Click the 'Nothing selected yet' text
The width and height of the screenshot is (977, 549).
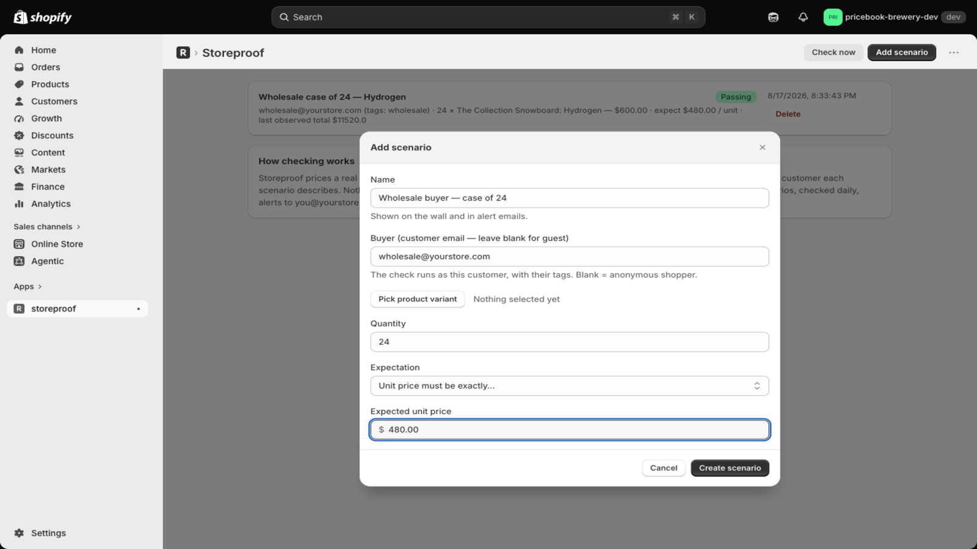[x=517, y=299]
